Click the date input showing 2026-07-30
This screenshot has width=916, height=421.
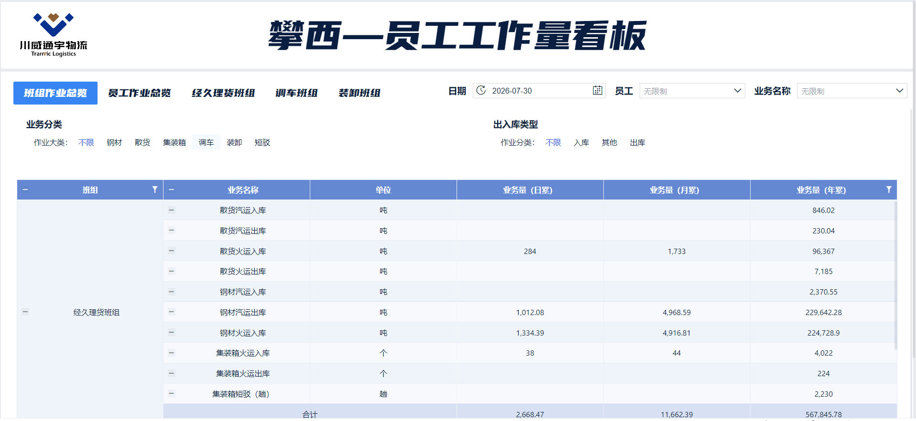(x=539, y=91)
